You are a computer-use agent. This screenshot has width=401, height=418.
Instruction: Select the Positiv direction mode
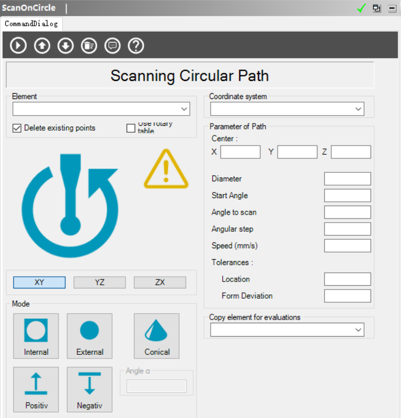(x=36, y=389)
